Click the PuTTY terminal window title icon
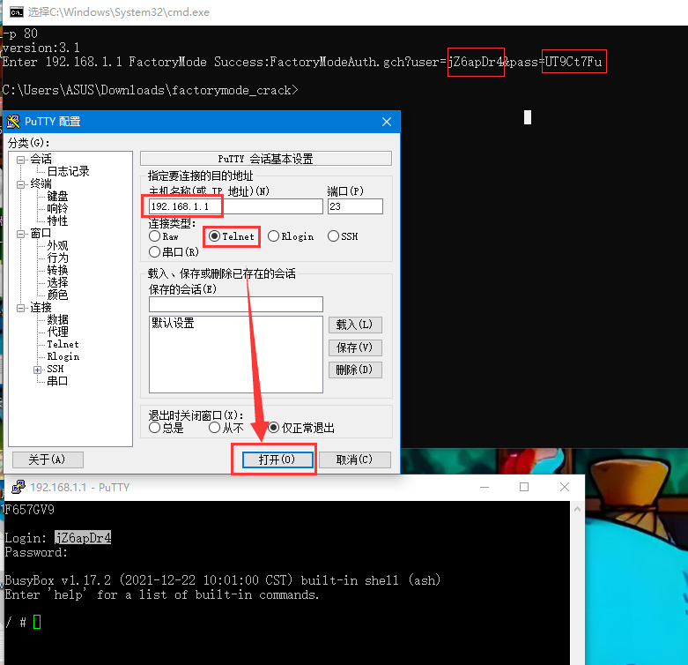The width and height of the screenshot is (688, 665). [18, 487]
